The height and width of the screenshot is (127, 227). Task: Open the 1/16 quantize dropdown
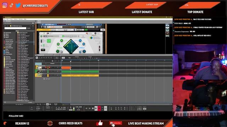click(x=38, y=108)
